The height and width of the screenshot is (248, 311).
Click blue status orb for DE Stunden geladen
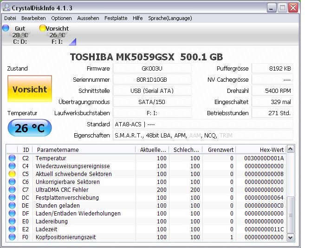pos(12,205)
